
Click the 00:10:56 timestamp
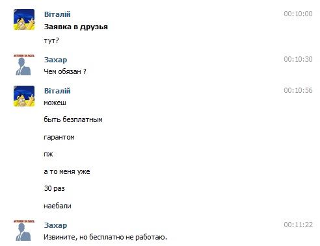(298, 90)
